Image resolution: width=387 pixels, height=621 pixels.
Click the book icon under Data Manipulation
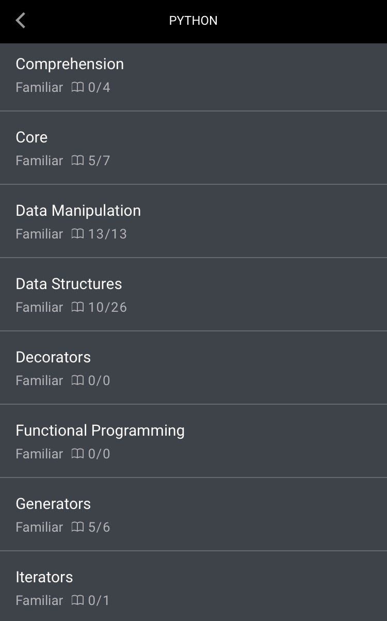(77, 234)
